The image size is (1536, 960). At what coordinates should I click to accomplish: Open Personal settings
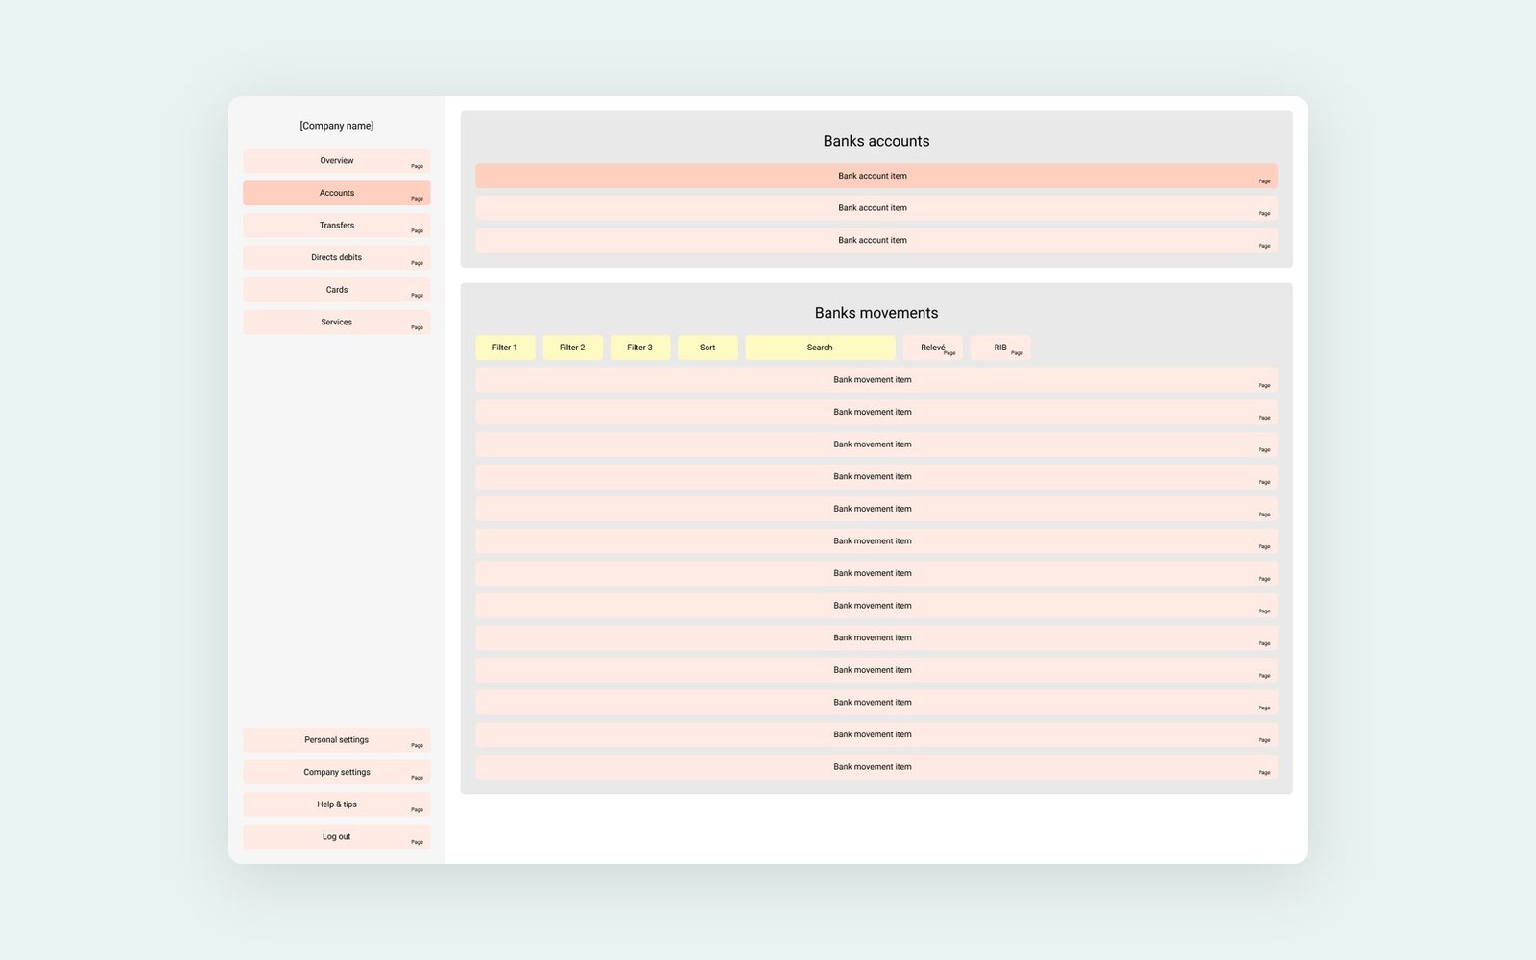point(336,740)
